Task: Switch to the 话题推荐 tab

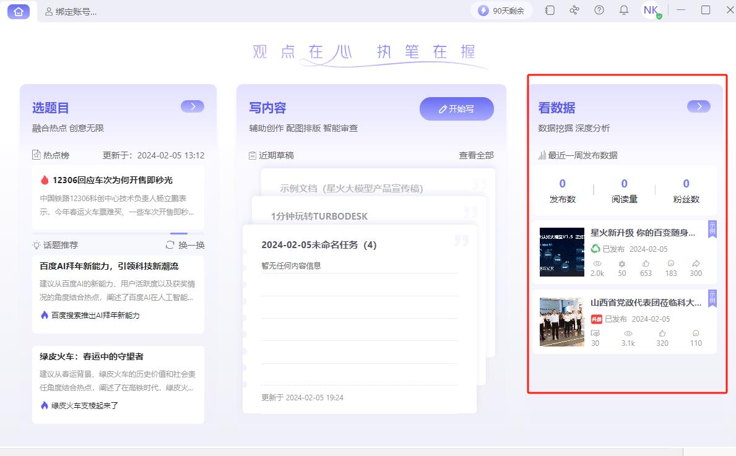Action: (59, 245)
